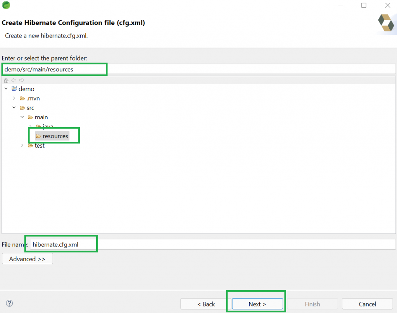The width and height of the screenshot is (397, 313).
Task: Expand the java folder node
Action: tap(30, 126)
